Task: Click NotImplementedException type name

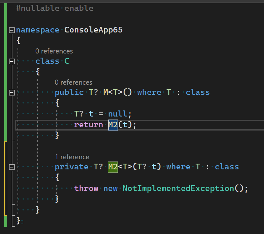Action: click(178, 188)
